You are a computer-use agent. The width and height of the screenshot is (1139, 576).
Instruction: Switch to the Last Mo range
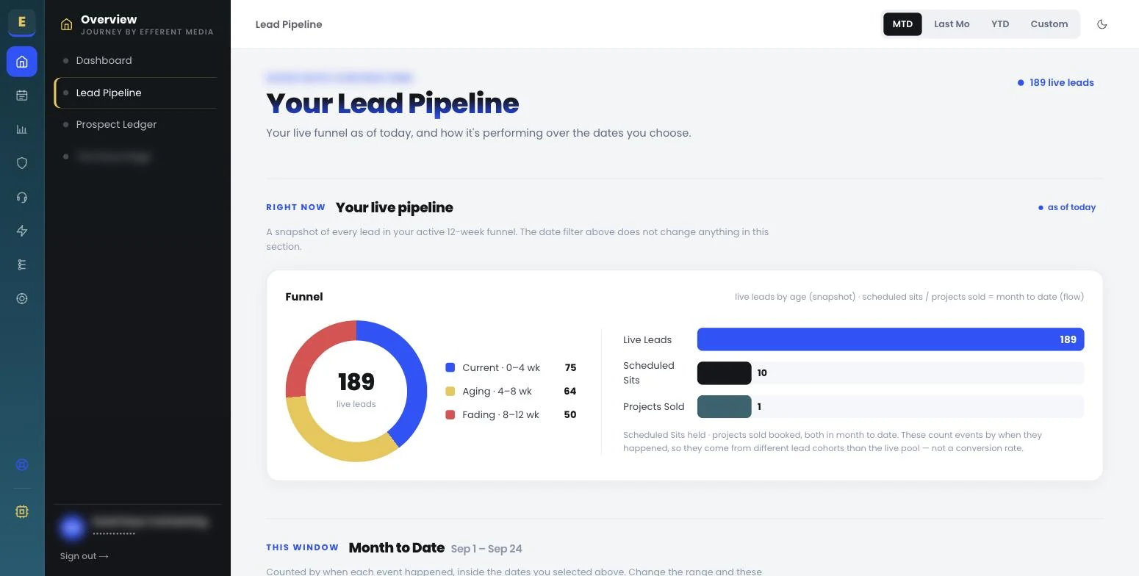(952, 24)
